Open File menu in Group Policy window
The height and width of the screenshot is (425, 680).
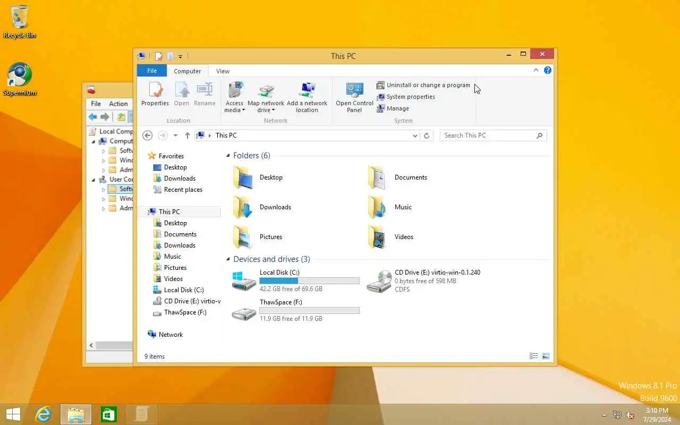point(96,104)
